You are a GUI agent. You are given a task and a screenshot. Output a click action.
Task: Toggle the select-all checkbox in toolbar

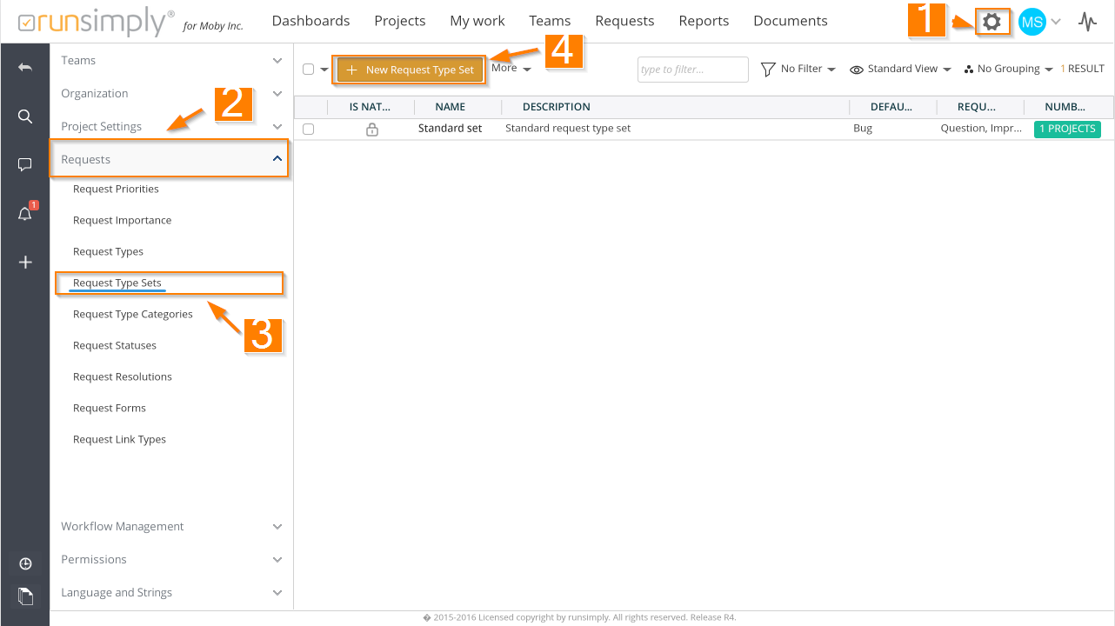(x=308, y=70)
